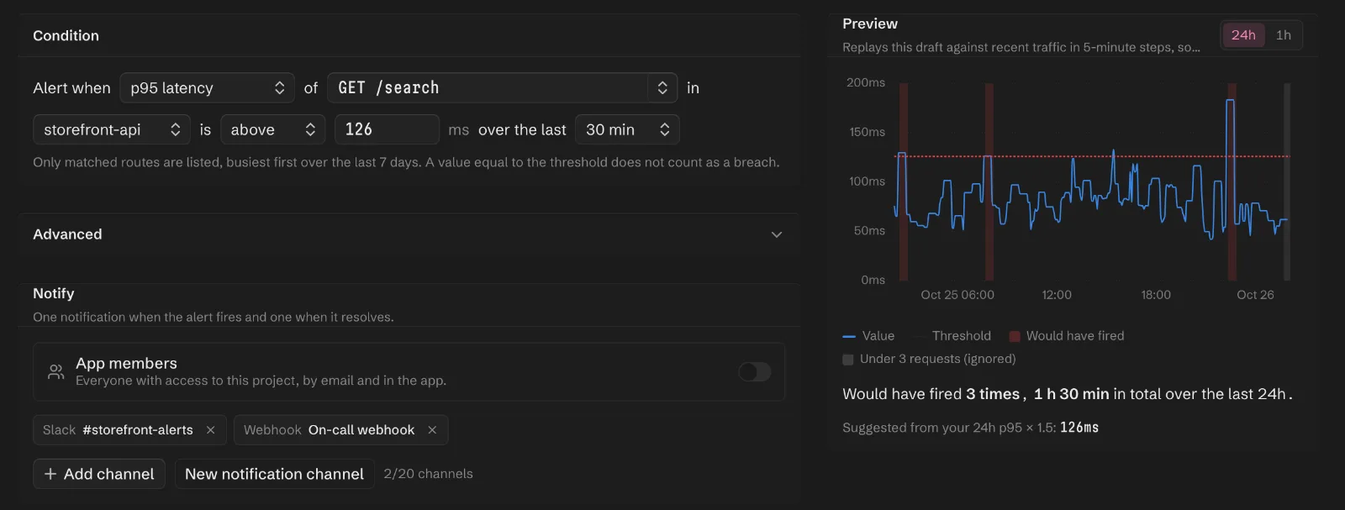
Task: Click the Slack #storefront-alerts chip
Action: click(x=129, y=429)
